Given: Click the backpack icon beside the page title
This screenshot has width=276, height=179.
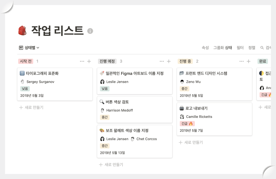Looking at the screenshot, I should coord(22,29).
